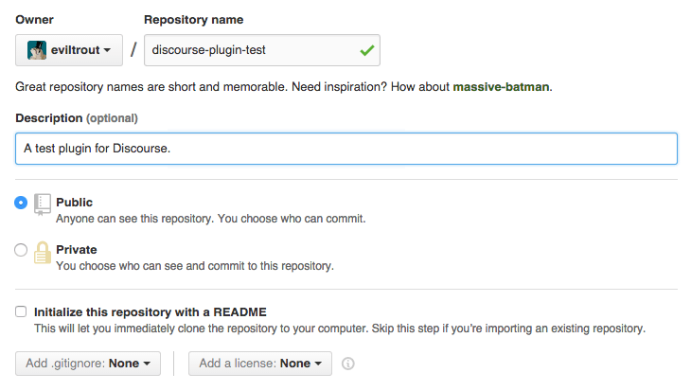Click the 'Initialize this repository with a README' label
The image size is (691, 391).
[151, 312]
